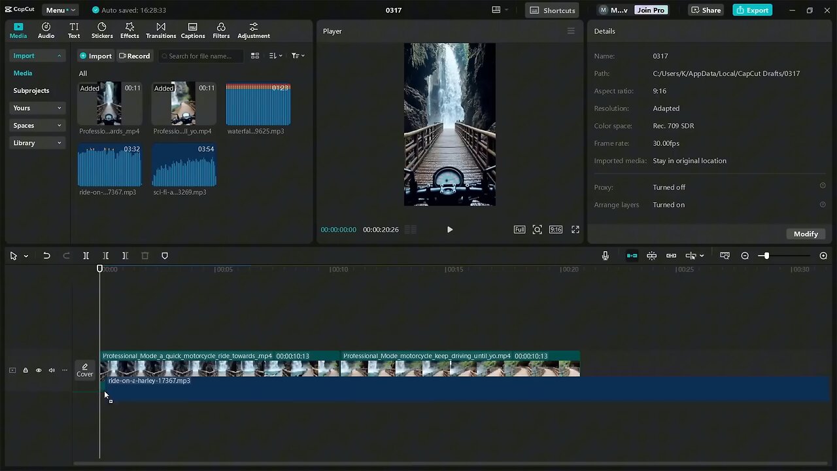The width and height of the screenshot is (837, 471).
Task: Toggle the preview axis option
Action: [x=691, y=256]
